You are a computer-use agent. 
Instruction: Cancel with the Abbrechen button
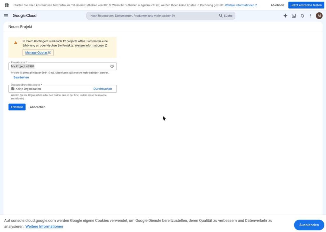38,107
